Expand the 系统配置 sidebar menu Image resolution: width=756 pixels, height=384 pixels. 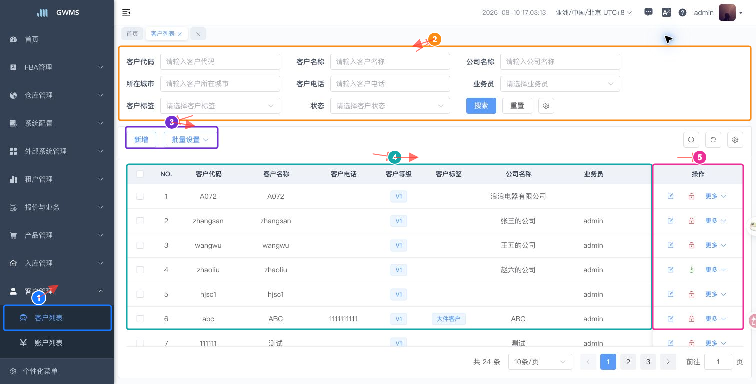coord(57,123)
